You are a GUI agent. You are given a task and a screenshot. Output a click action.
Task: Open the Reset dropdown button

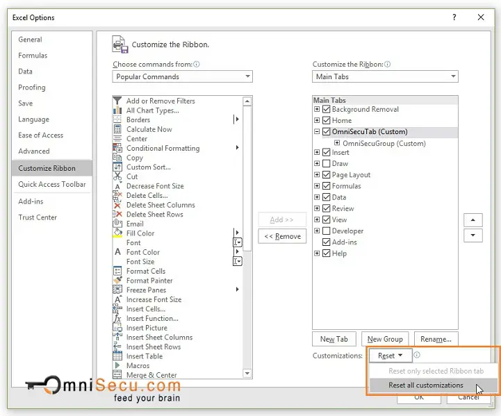pos(391,356)
